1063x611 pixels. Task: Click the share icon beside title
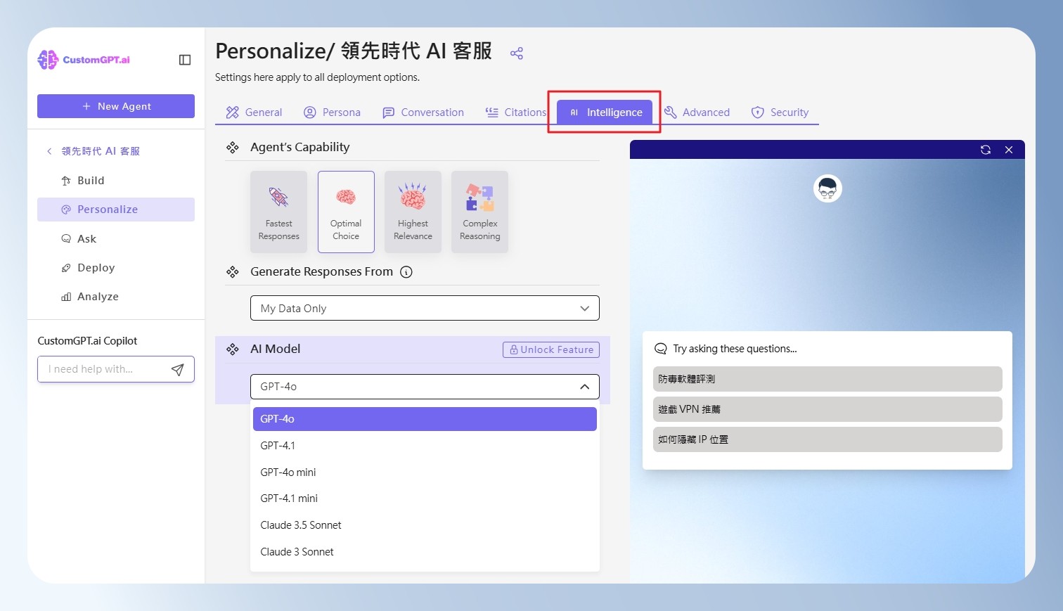point(517,53)
